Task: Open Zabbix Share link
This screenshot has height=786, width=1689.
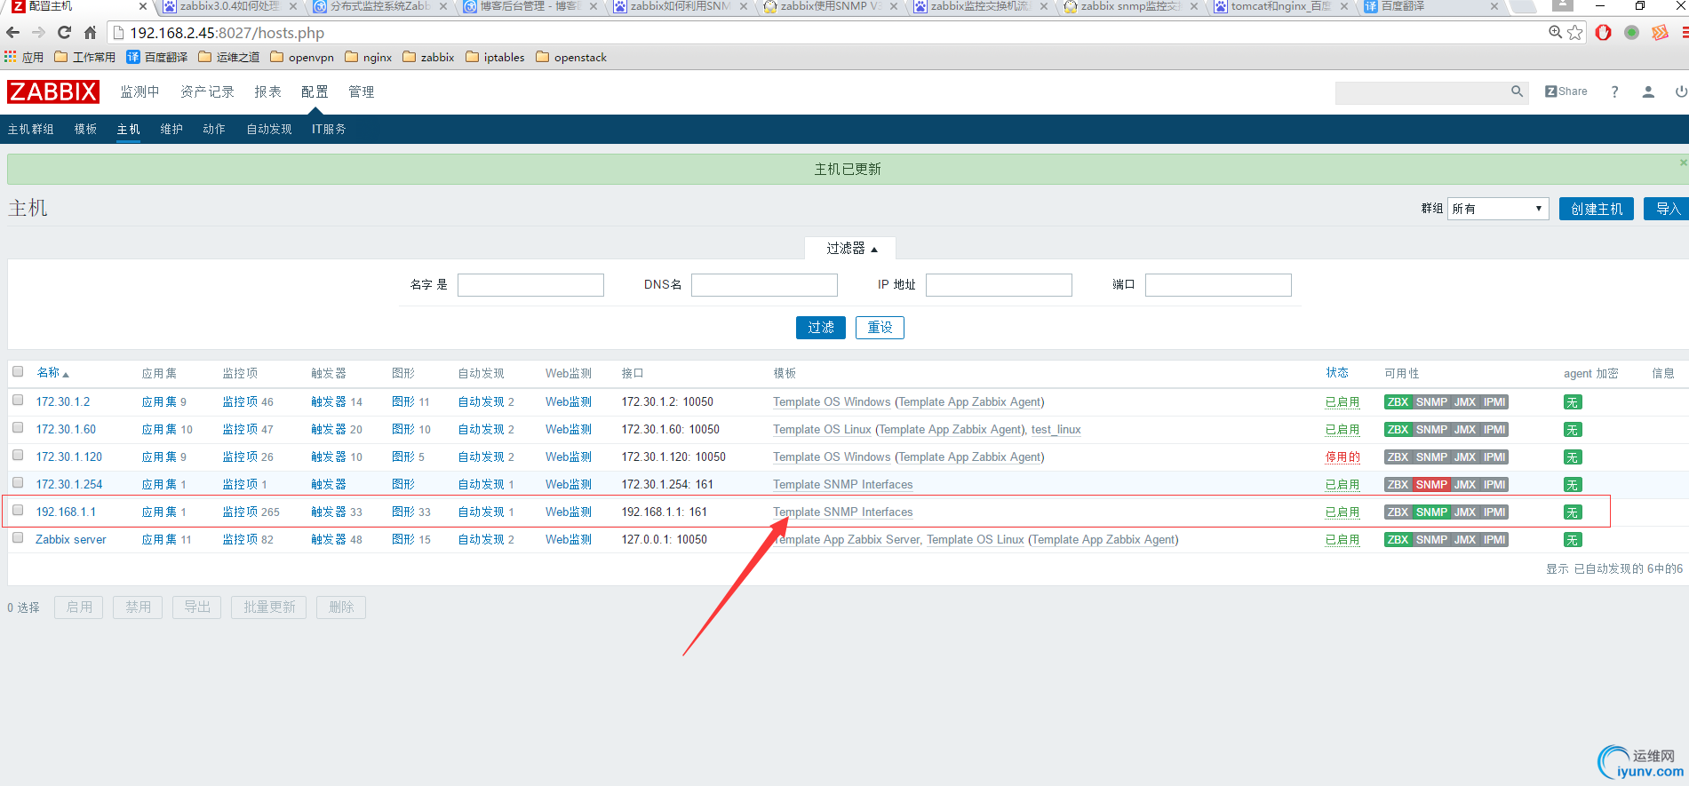Action: [x=1566, y=91]
